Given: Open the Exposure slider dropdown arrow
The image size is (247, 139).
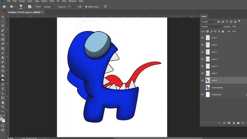Looking at the screenshot, I should pos(74,7).
